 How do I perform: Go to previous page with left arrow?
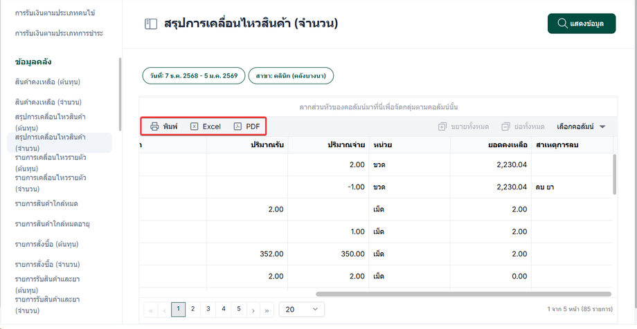click(x=165, y=310)
